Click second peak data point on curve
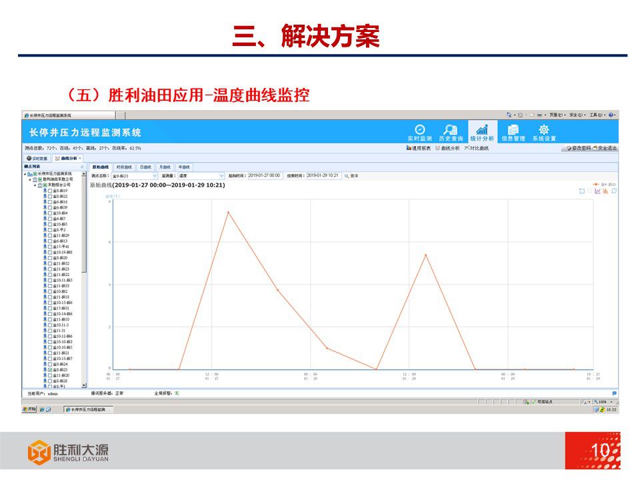This screenshot has height=480, width=640. pos(426,255)
